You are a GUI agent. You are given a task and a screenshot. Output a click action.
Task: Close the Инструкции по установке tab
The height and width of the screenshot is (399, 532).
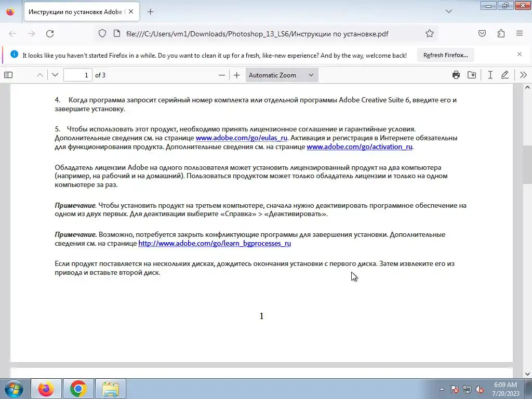(131, 11)
